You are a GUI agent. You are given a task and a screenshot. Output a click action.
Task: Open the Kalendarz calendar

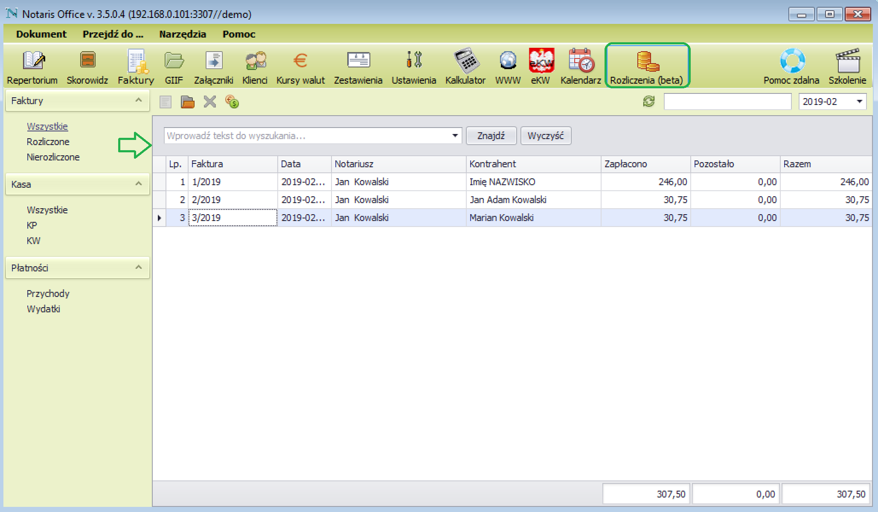[x=581, y=67]
